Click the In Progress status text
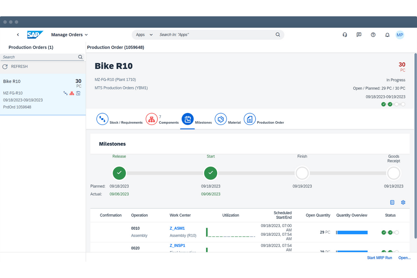Screen dimensions: 417x278 396,80
